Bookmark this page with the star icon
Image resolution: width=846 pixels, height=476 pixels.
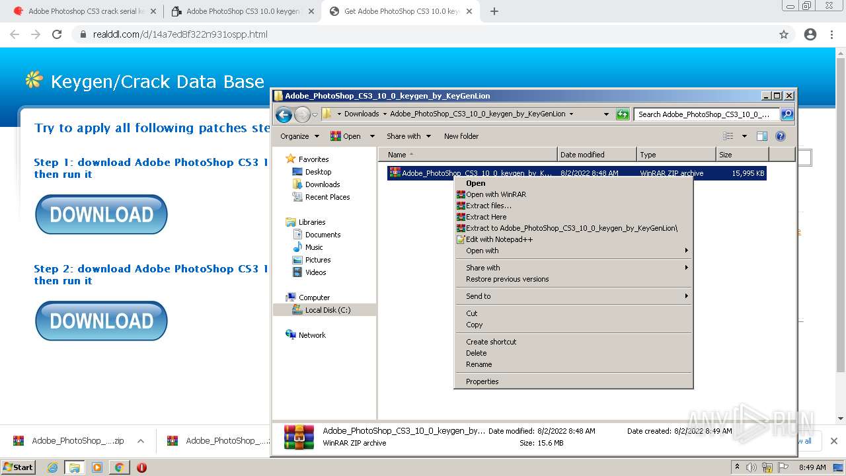(x=784, y=34)
